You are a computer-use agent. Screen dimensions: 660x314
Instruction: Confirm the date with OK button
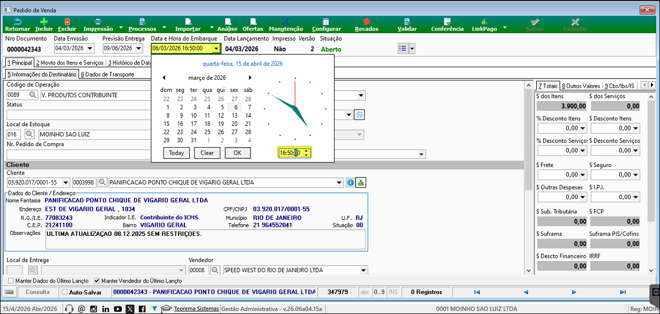point(238,153)
